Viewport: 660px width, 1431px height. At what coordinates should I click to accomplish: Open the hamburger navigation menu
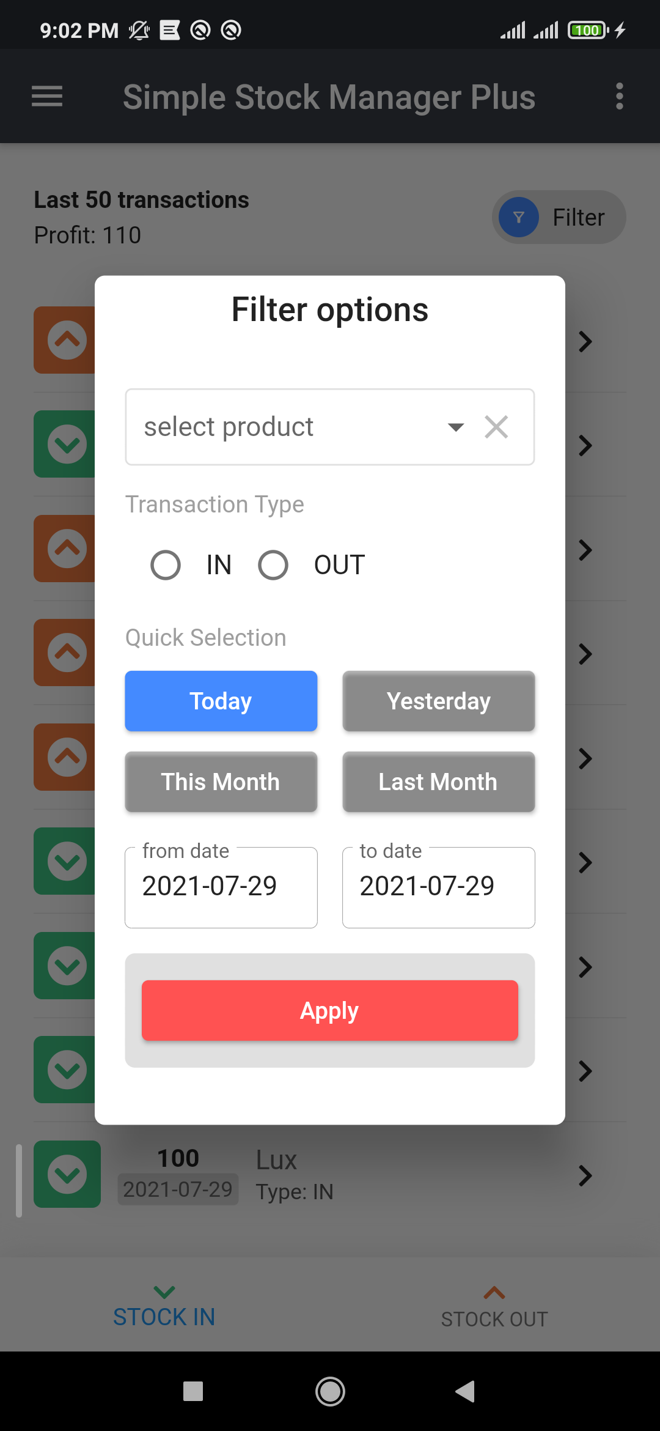pos(47,97)
